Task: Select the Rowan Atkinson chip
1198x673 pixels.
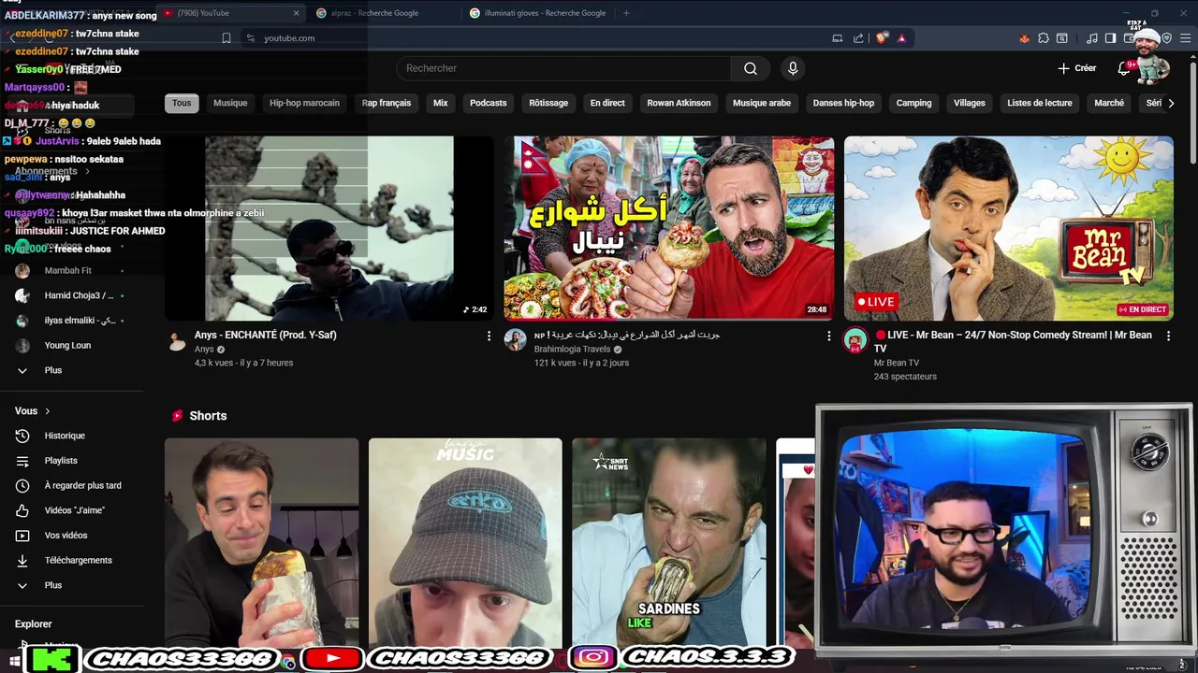Action: coord(679,103)
